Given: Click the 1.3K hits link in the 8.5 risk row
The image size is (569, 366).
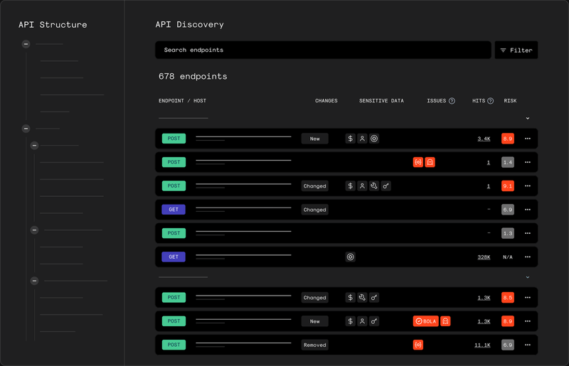Looking at the screenshot, I should pos(484,298).
